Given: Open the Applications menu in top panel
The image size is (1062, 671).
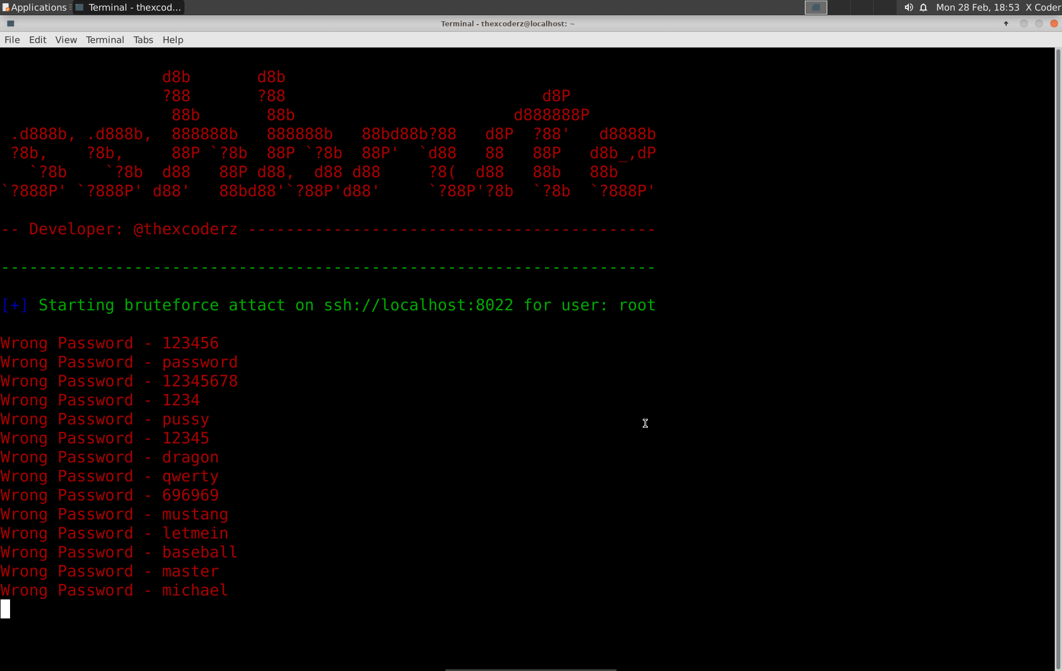Looking at the screenshot, I should tap(35, 7).
